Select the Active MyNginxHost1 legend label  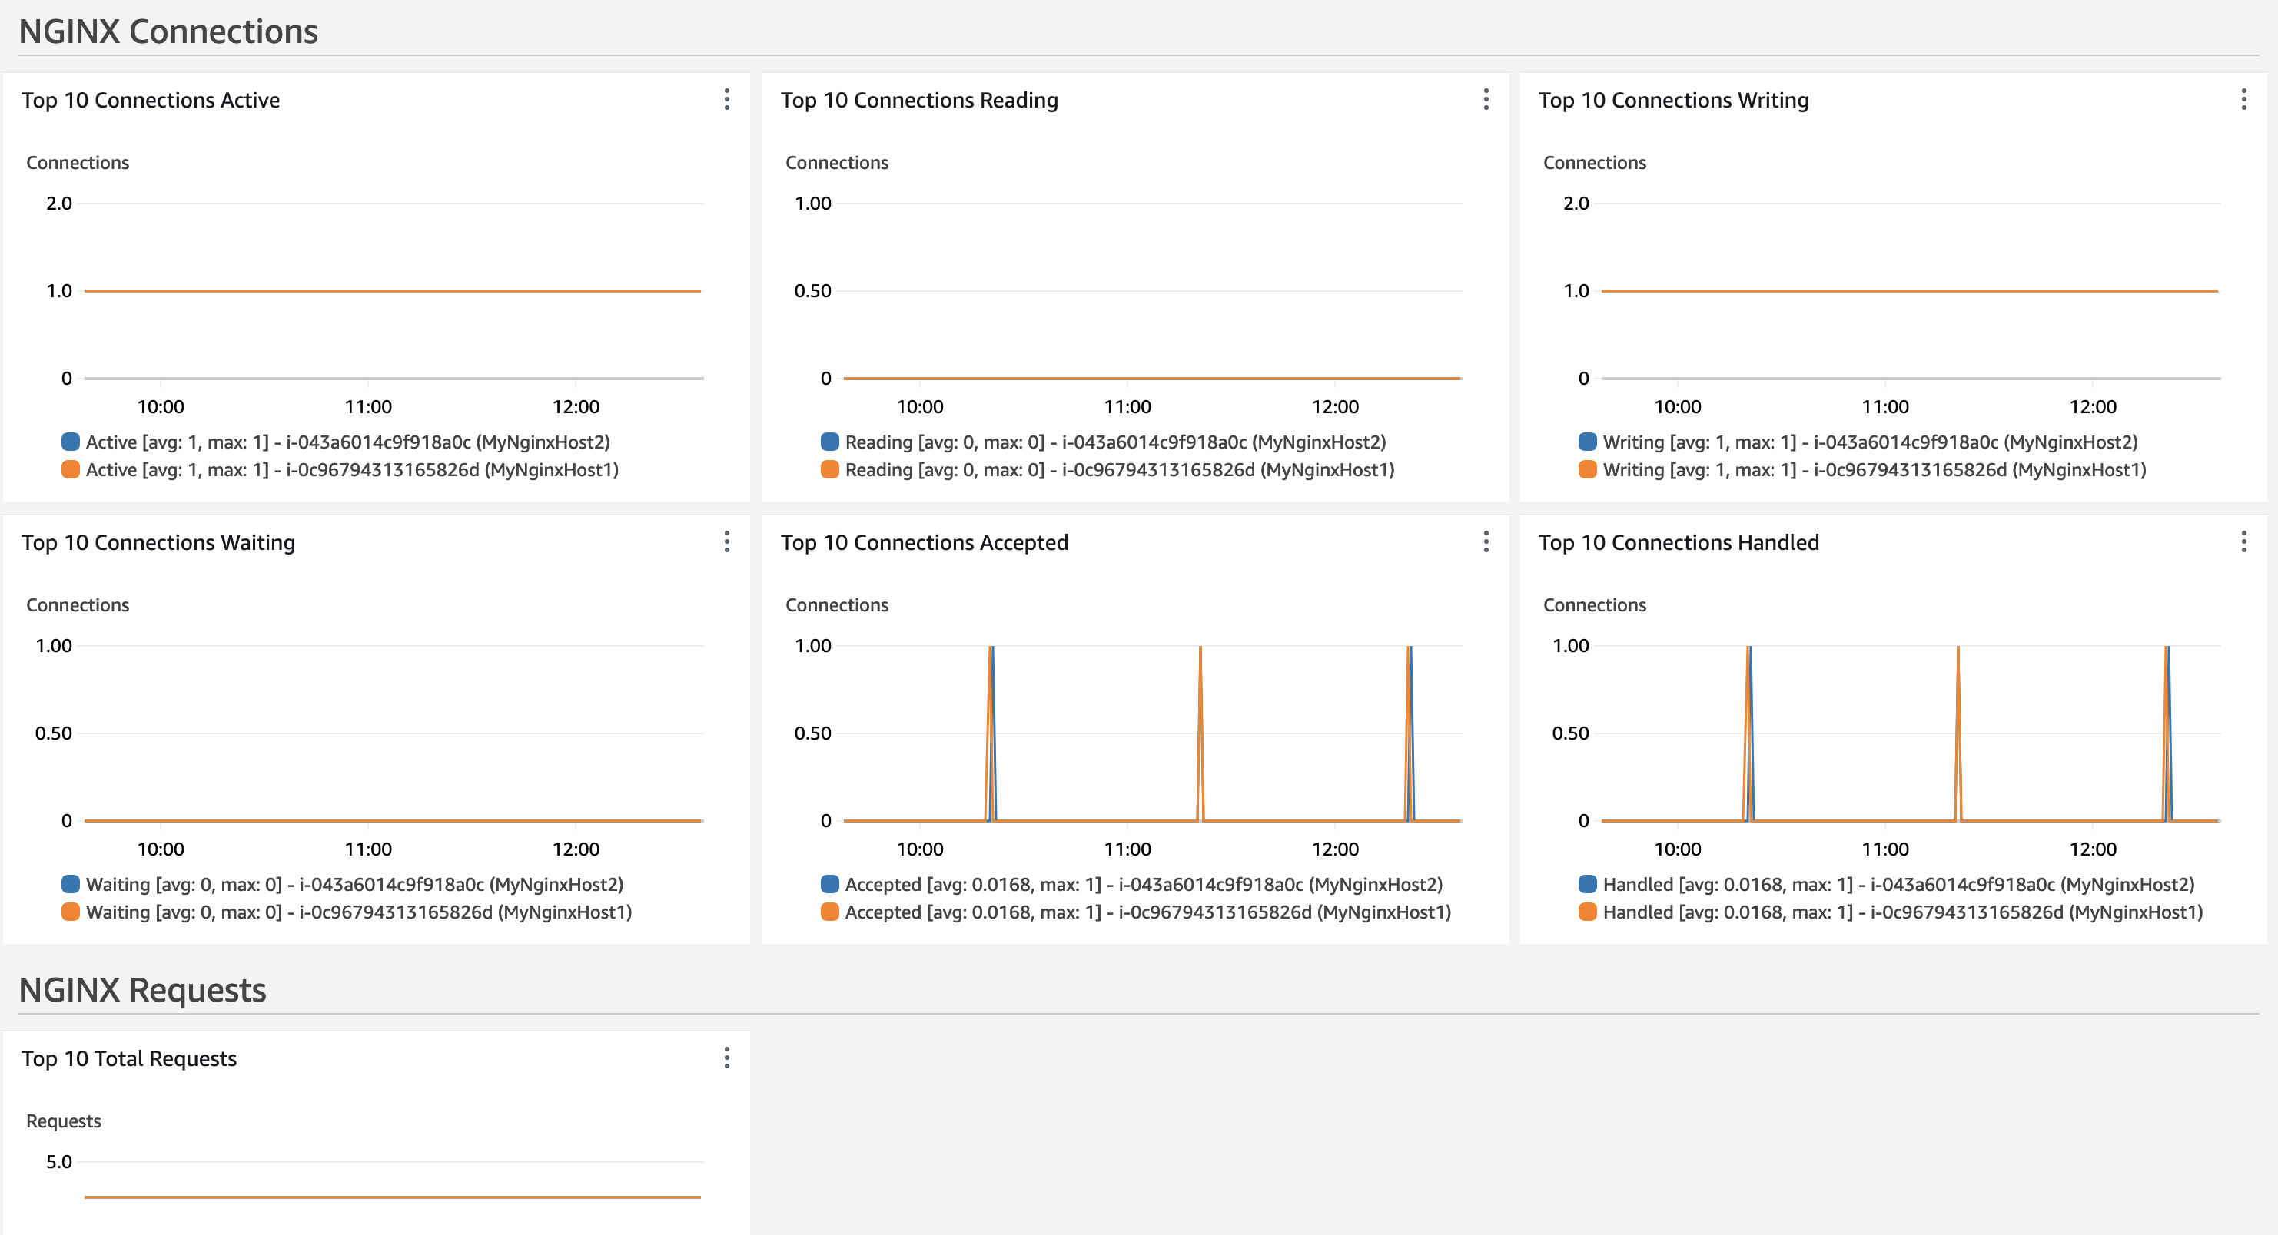352,470
